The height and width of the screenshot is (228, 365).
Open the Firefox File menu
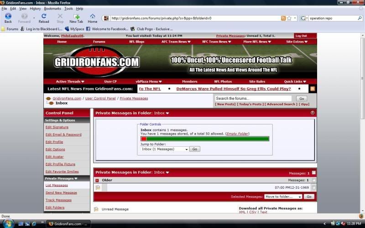(x=4, y=9)
